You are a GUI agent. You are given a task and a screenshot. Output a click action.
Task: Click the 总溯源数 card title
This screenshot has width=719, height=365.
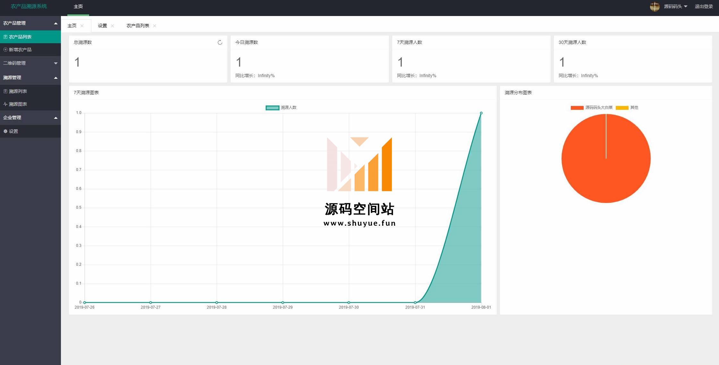(x=83, y=42)
